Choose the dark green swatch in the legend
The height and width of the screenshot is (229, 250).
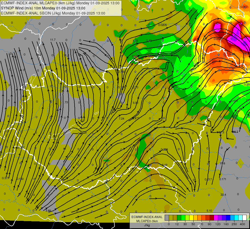point(179,218)
